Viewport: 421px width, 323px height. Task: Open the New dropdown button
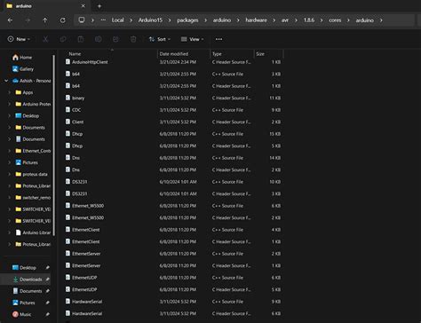coord(19,39)
